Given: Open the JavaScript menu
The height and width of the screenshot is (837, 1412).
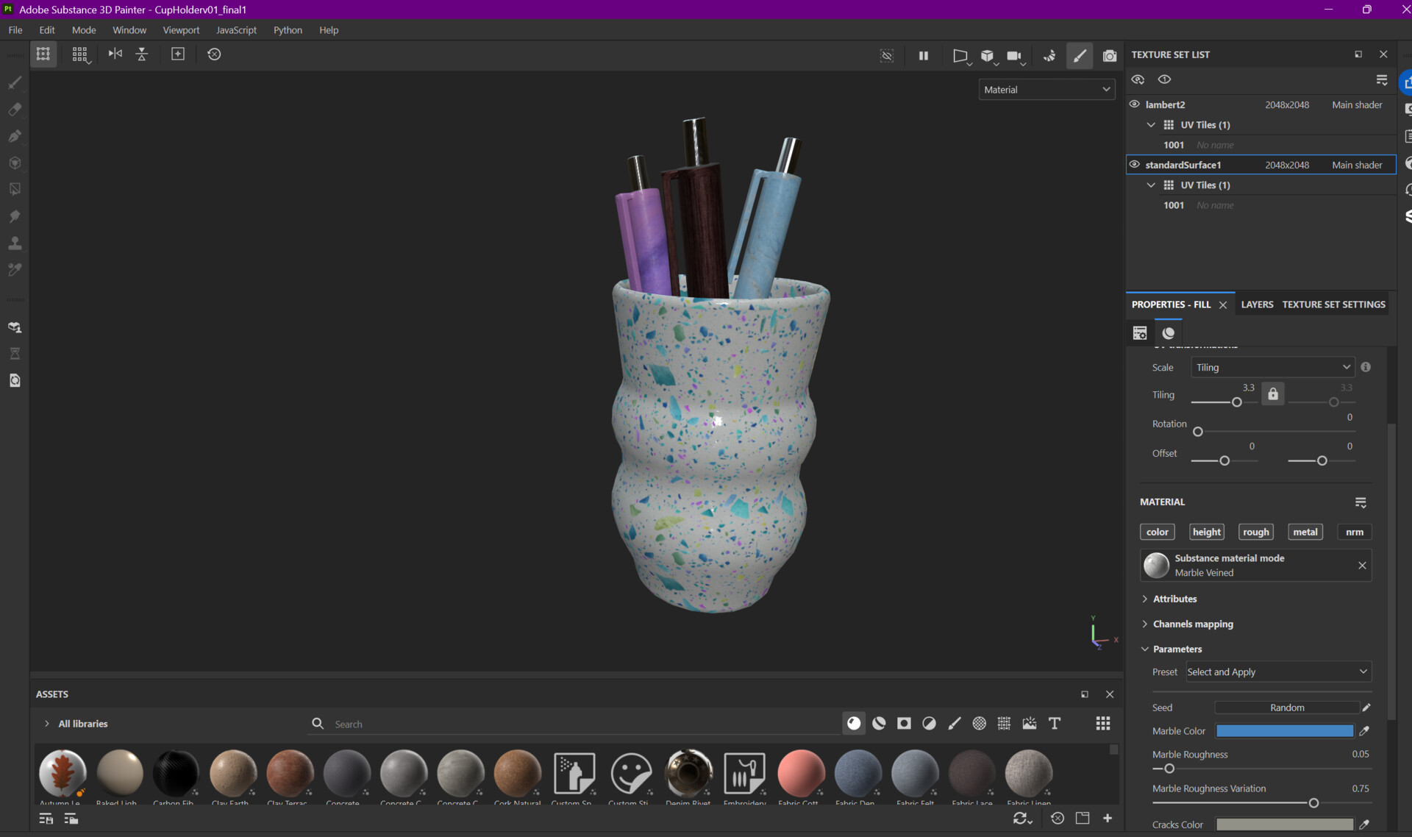Looking at the screenshot, I should click(235, 30).
